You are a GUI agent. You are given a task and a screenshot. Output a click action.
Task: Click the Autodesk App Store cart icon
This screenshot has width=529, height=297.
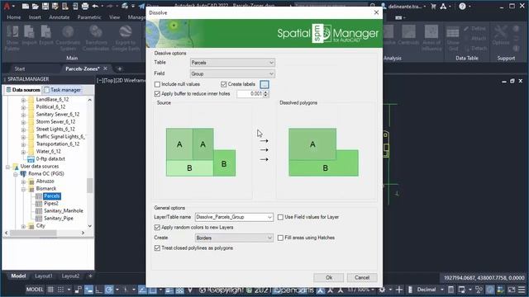pos(433,6)
